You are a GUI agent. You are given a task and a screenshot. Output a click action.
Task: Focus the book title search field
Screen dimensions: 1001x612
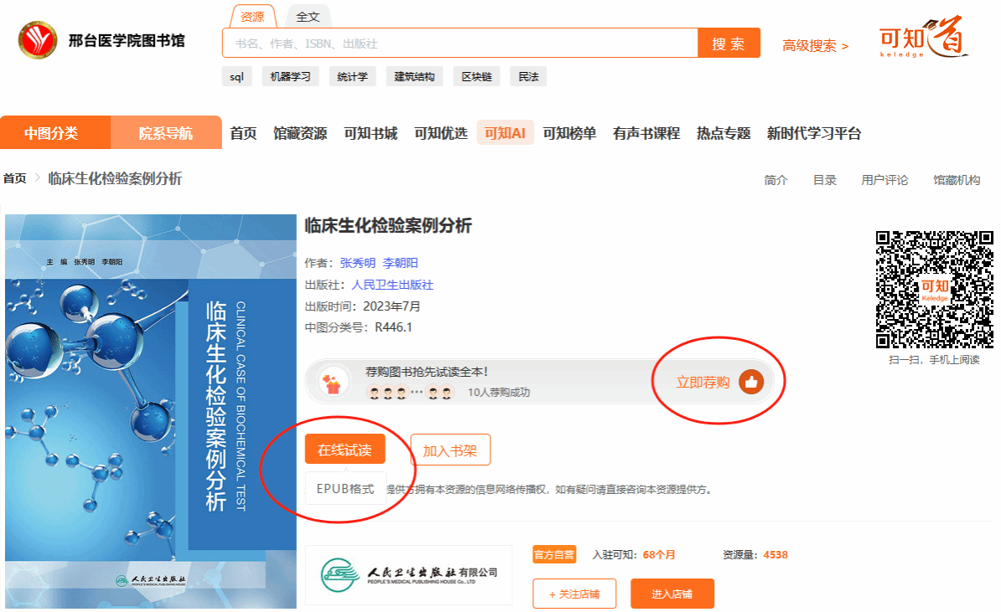(x=460, y=44)
